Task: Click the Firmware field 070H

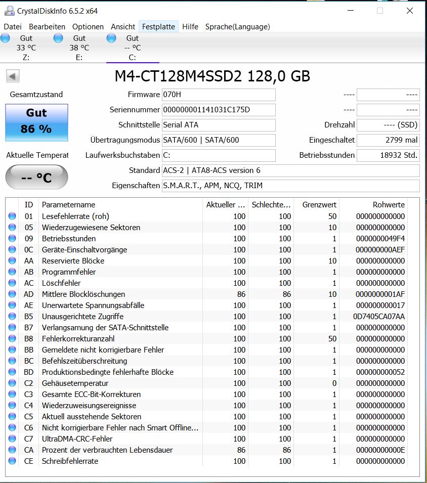Action: pos(219,95)
